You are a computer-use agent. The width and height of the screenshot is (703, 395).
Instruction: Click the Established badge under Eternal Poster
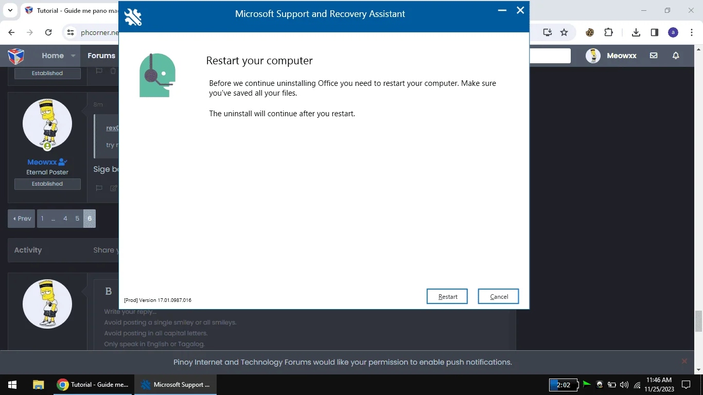coord(47,184)
